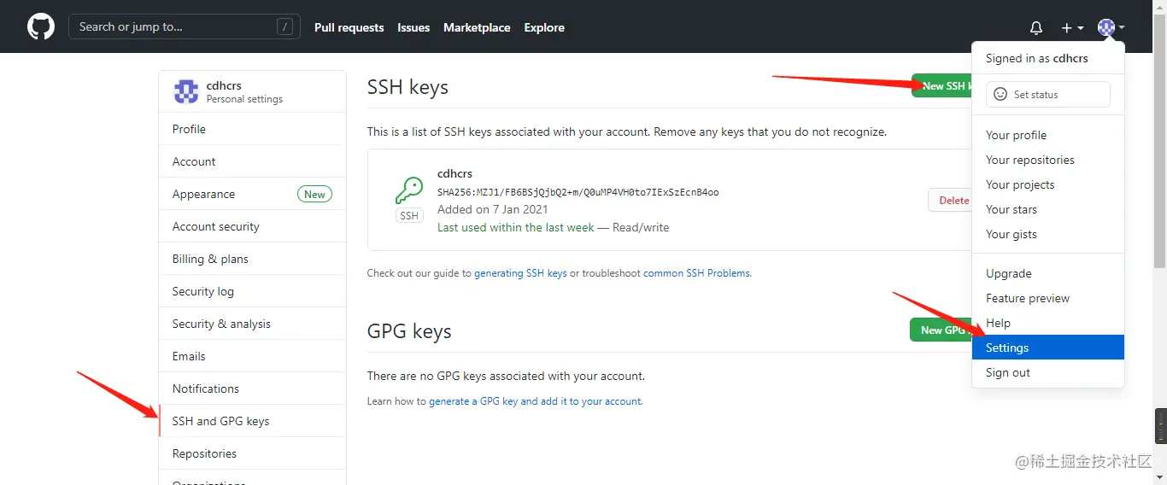
Task: Open Feature preview from user menu
Action: point(1048,298)
